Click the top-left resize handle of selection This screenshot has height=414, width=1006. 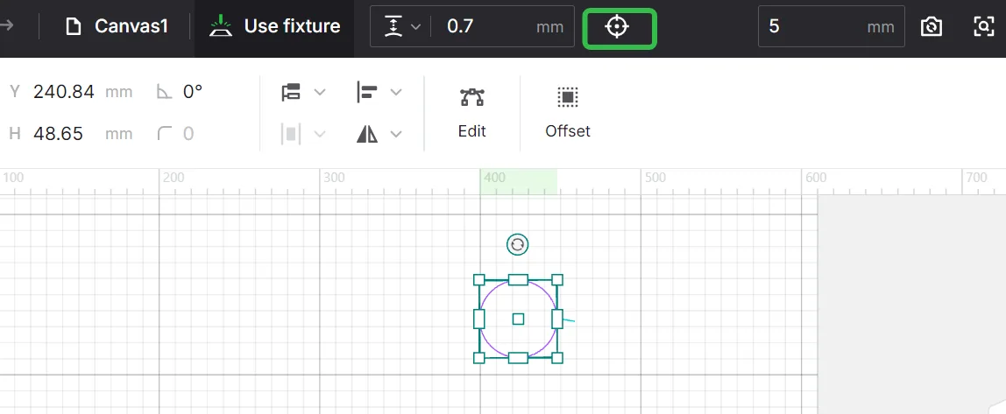[478, 279]
